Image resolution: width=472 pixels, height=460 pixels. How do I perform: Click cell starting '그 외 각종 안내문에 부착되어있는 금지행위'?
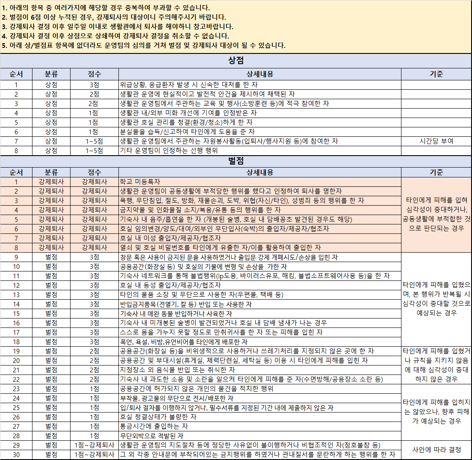click(260, 454)
